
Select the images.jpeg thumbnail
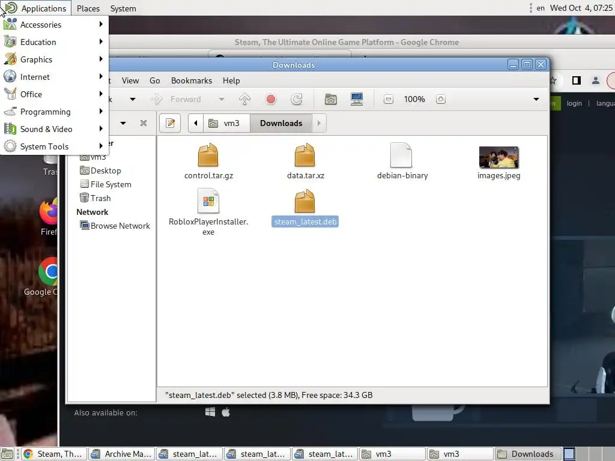point(499,157)
